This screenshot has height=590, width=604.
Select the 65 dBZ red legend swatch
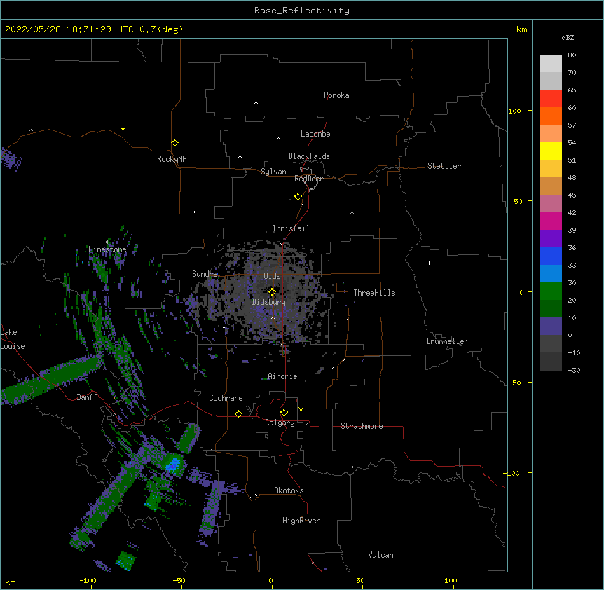pos(551,98)
